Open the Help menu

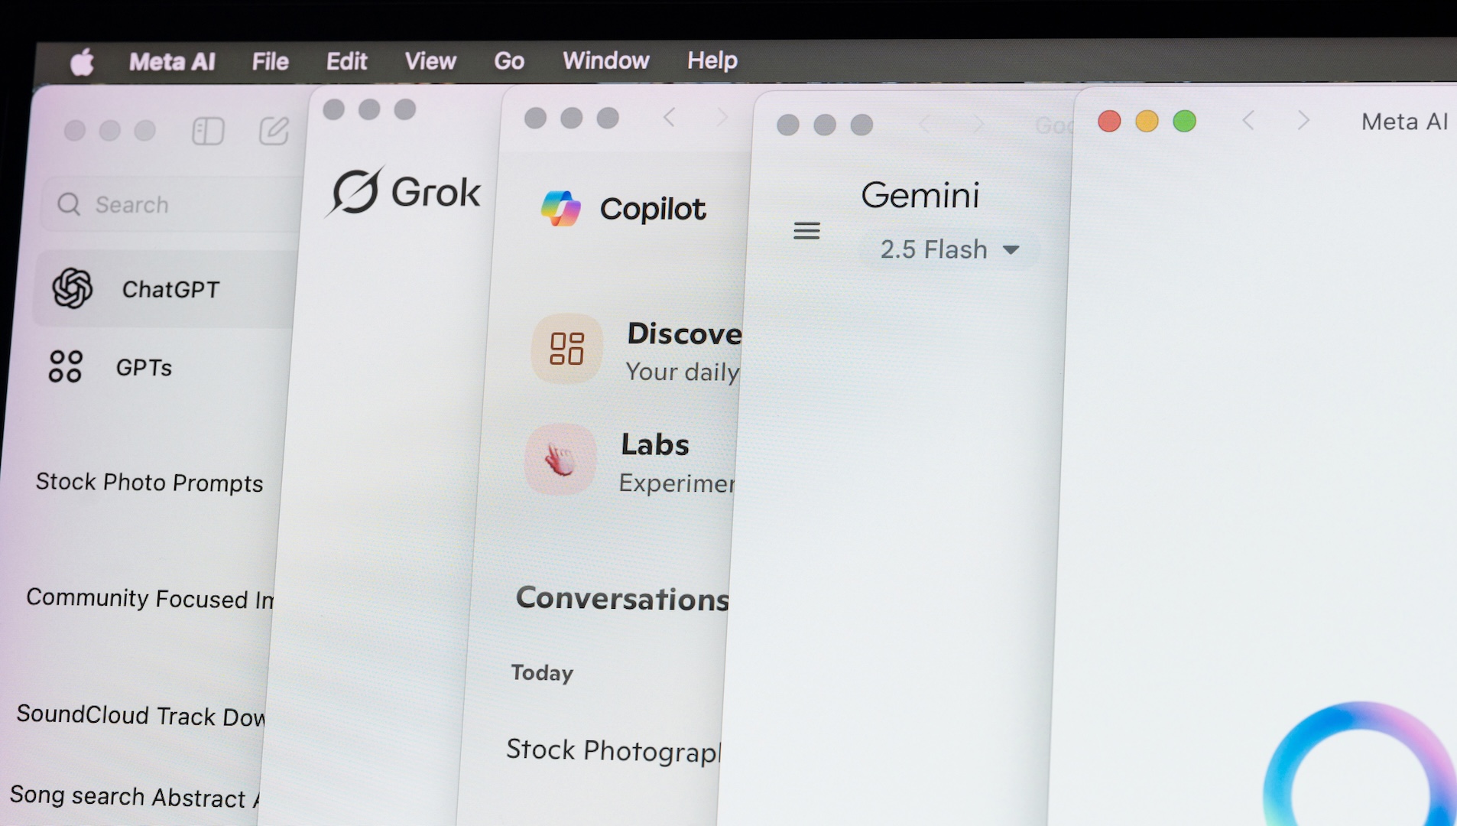point(712,60)
